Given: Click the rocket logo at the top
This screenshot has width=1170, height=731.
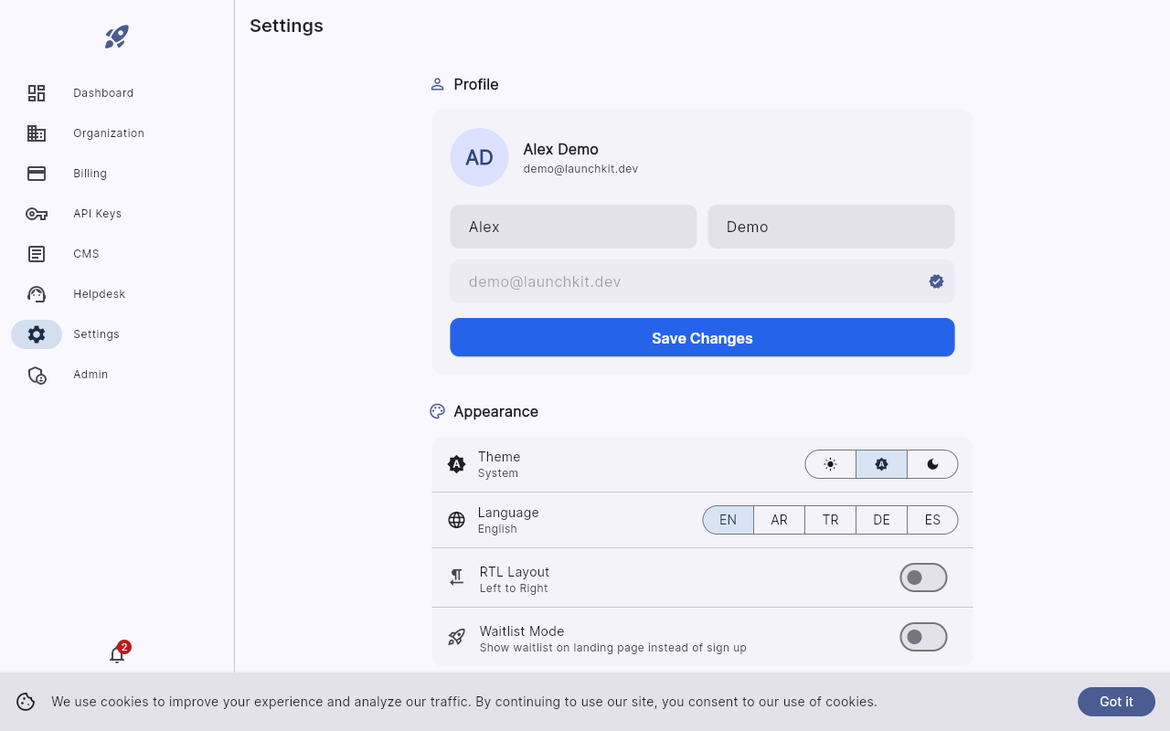Looking at the screenshot, I should [x=116, y=37].
